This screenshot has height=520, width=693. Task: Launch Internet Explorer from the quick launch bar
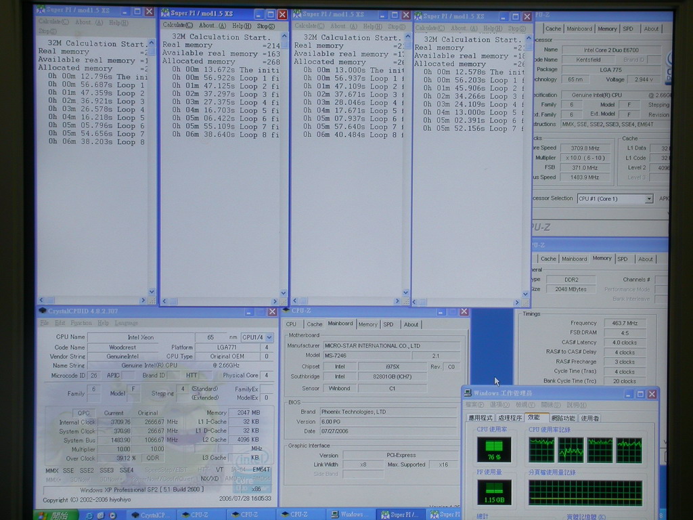89,515
